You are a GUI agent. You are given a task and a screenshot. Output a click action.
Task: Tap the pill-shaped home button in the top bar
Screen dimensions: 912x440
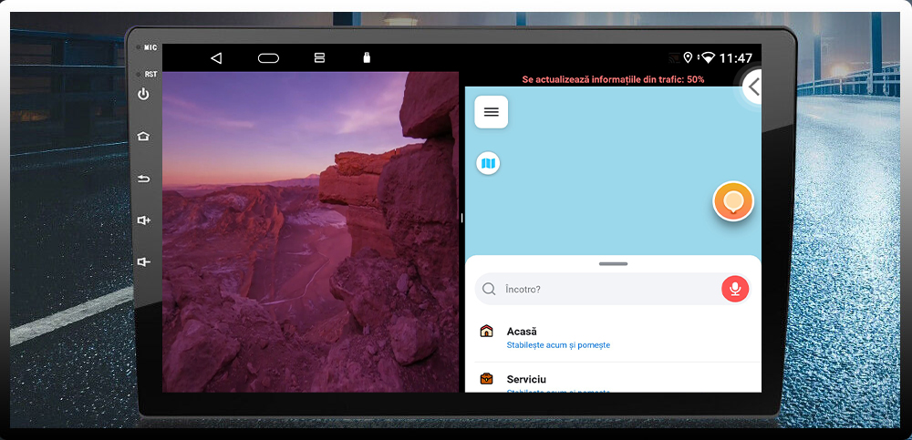point(268,58)
